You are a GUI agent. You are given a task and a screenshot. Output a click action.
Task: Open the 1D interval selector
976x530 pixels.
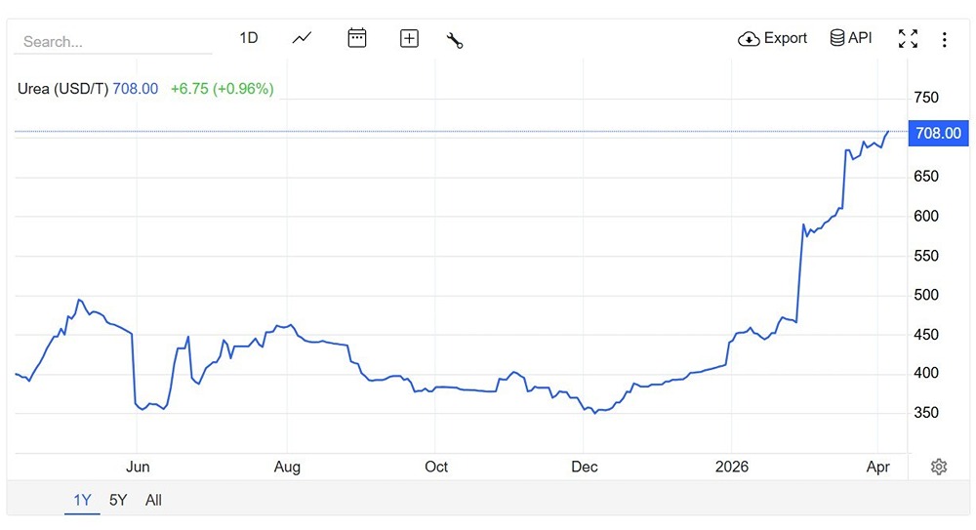coord(249,38)
